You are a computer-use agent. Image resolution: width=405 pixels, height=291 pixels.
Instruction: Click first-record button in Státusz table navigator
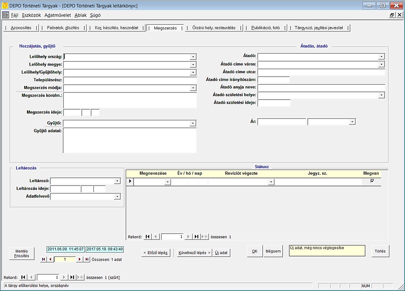148,237
